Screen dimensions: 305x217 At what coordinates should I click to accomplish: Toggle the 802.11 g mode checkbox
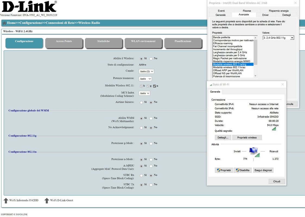click(148, 86)
